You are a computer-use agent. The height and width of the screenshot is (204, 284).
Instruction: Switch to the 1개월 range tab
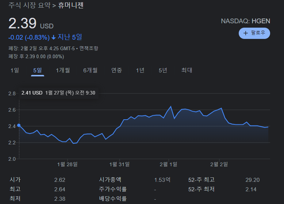coord(63,70)
